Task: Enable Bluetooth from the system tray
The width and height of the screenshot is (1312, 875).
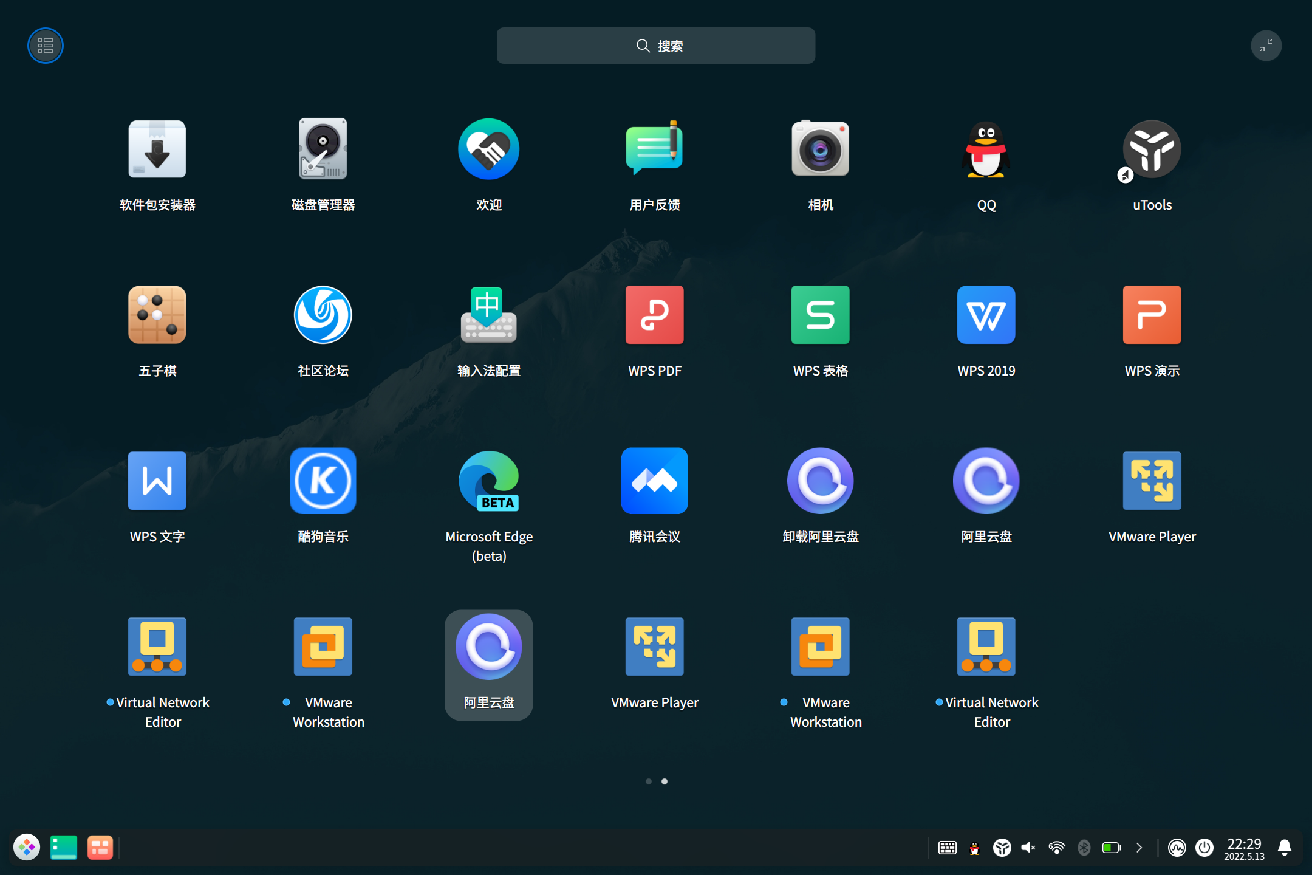Action: pyautogui.click(x=1085, y=846)
